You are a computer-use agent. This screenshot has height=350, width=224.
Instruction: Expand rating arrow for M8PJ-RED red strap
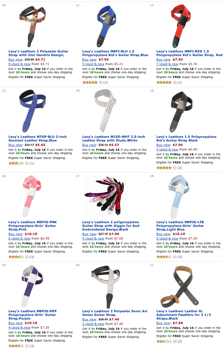175,83
